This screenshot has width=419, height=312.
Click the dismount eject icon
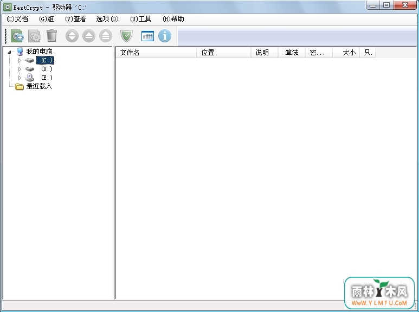[x=89, y=36]
